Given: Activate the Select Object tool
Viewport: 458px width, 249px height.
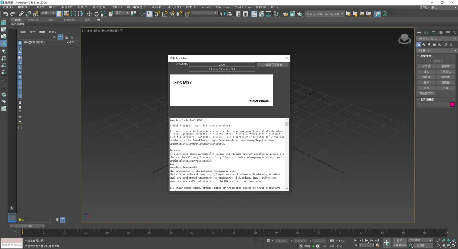Looking at the screenshot, I should (x=59, y=14).
